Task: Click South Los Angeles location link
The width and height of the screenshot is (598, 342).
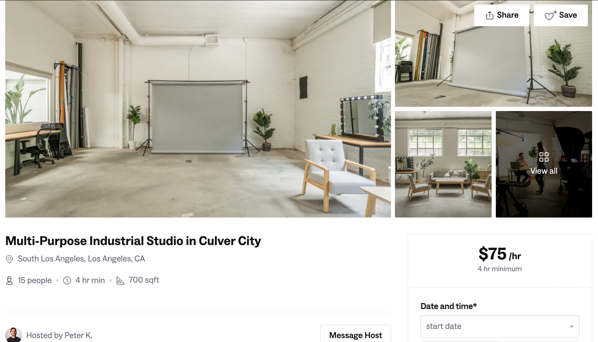Action: point(81,259)
